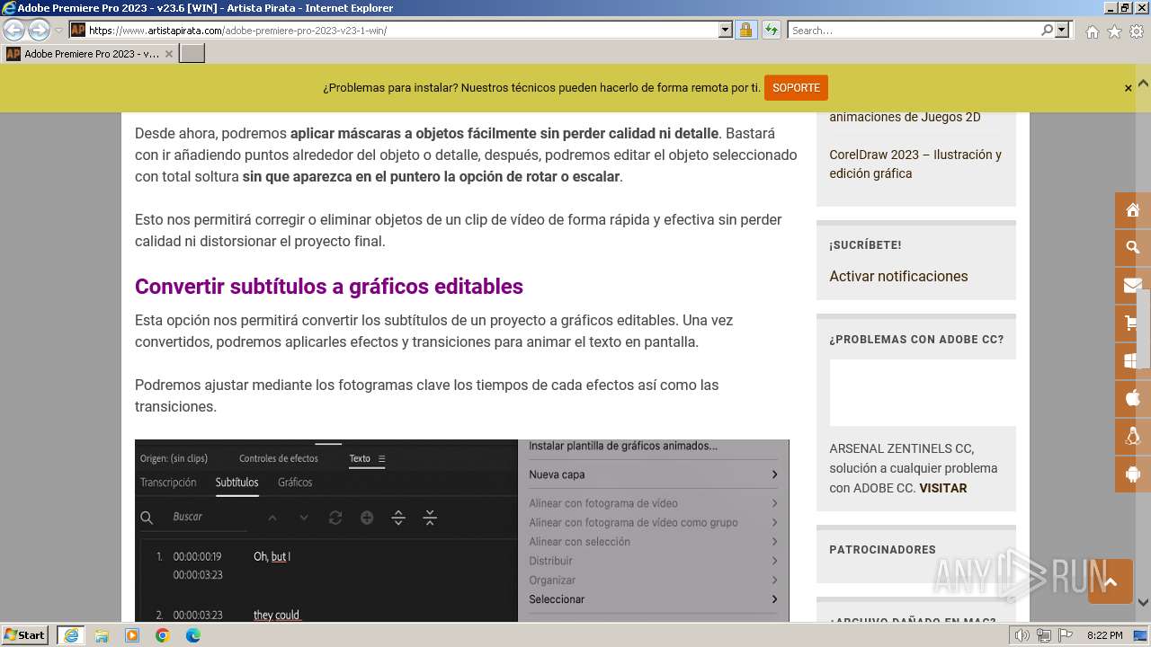Click inside the browser address bar URL
1151x647 pixels.
point(403,30)
